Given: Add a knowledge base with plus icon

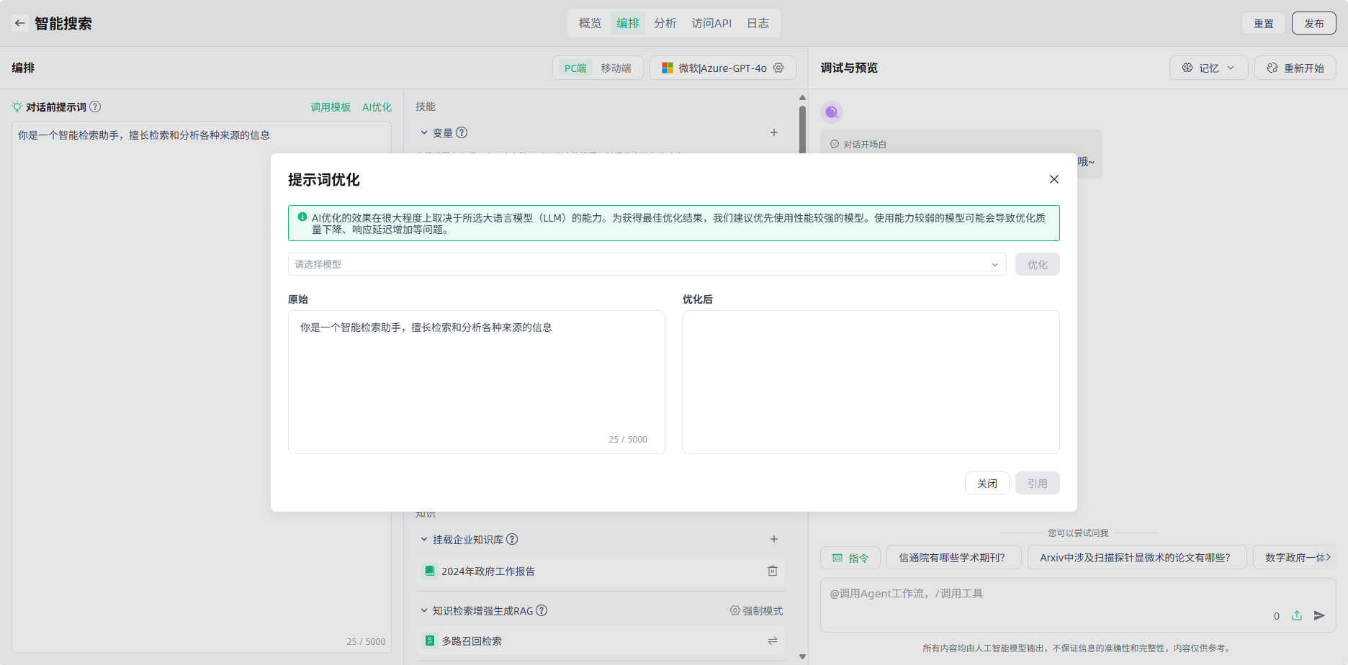Looking at the screenshot, I should pos(774,539).
